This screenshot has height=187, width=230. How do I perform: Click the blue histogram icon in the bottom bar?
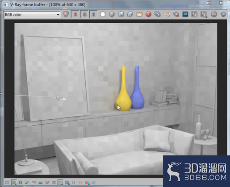click(x=41, y=183)
